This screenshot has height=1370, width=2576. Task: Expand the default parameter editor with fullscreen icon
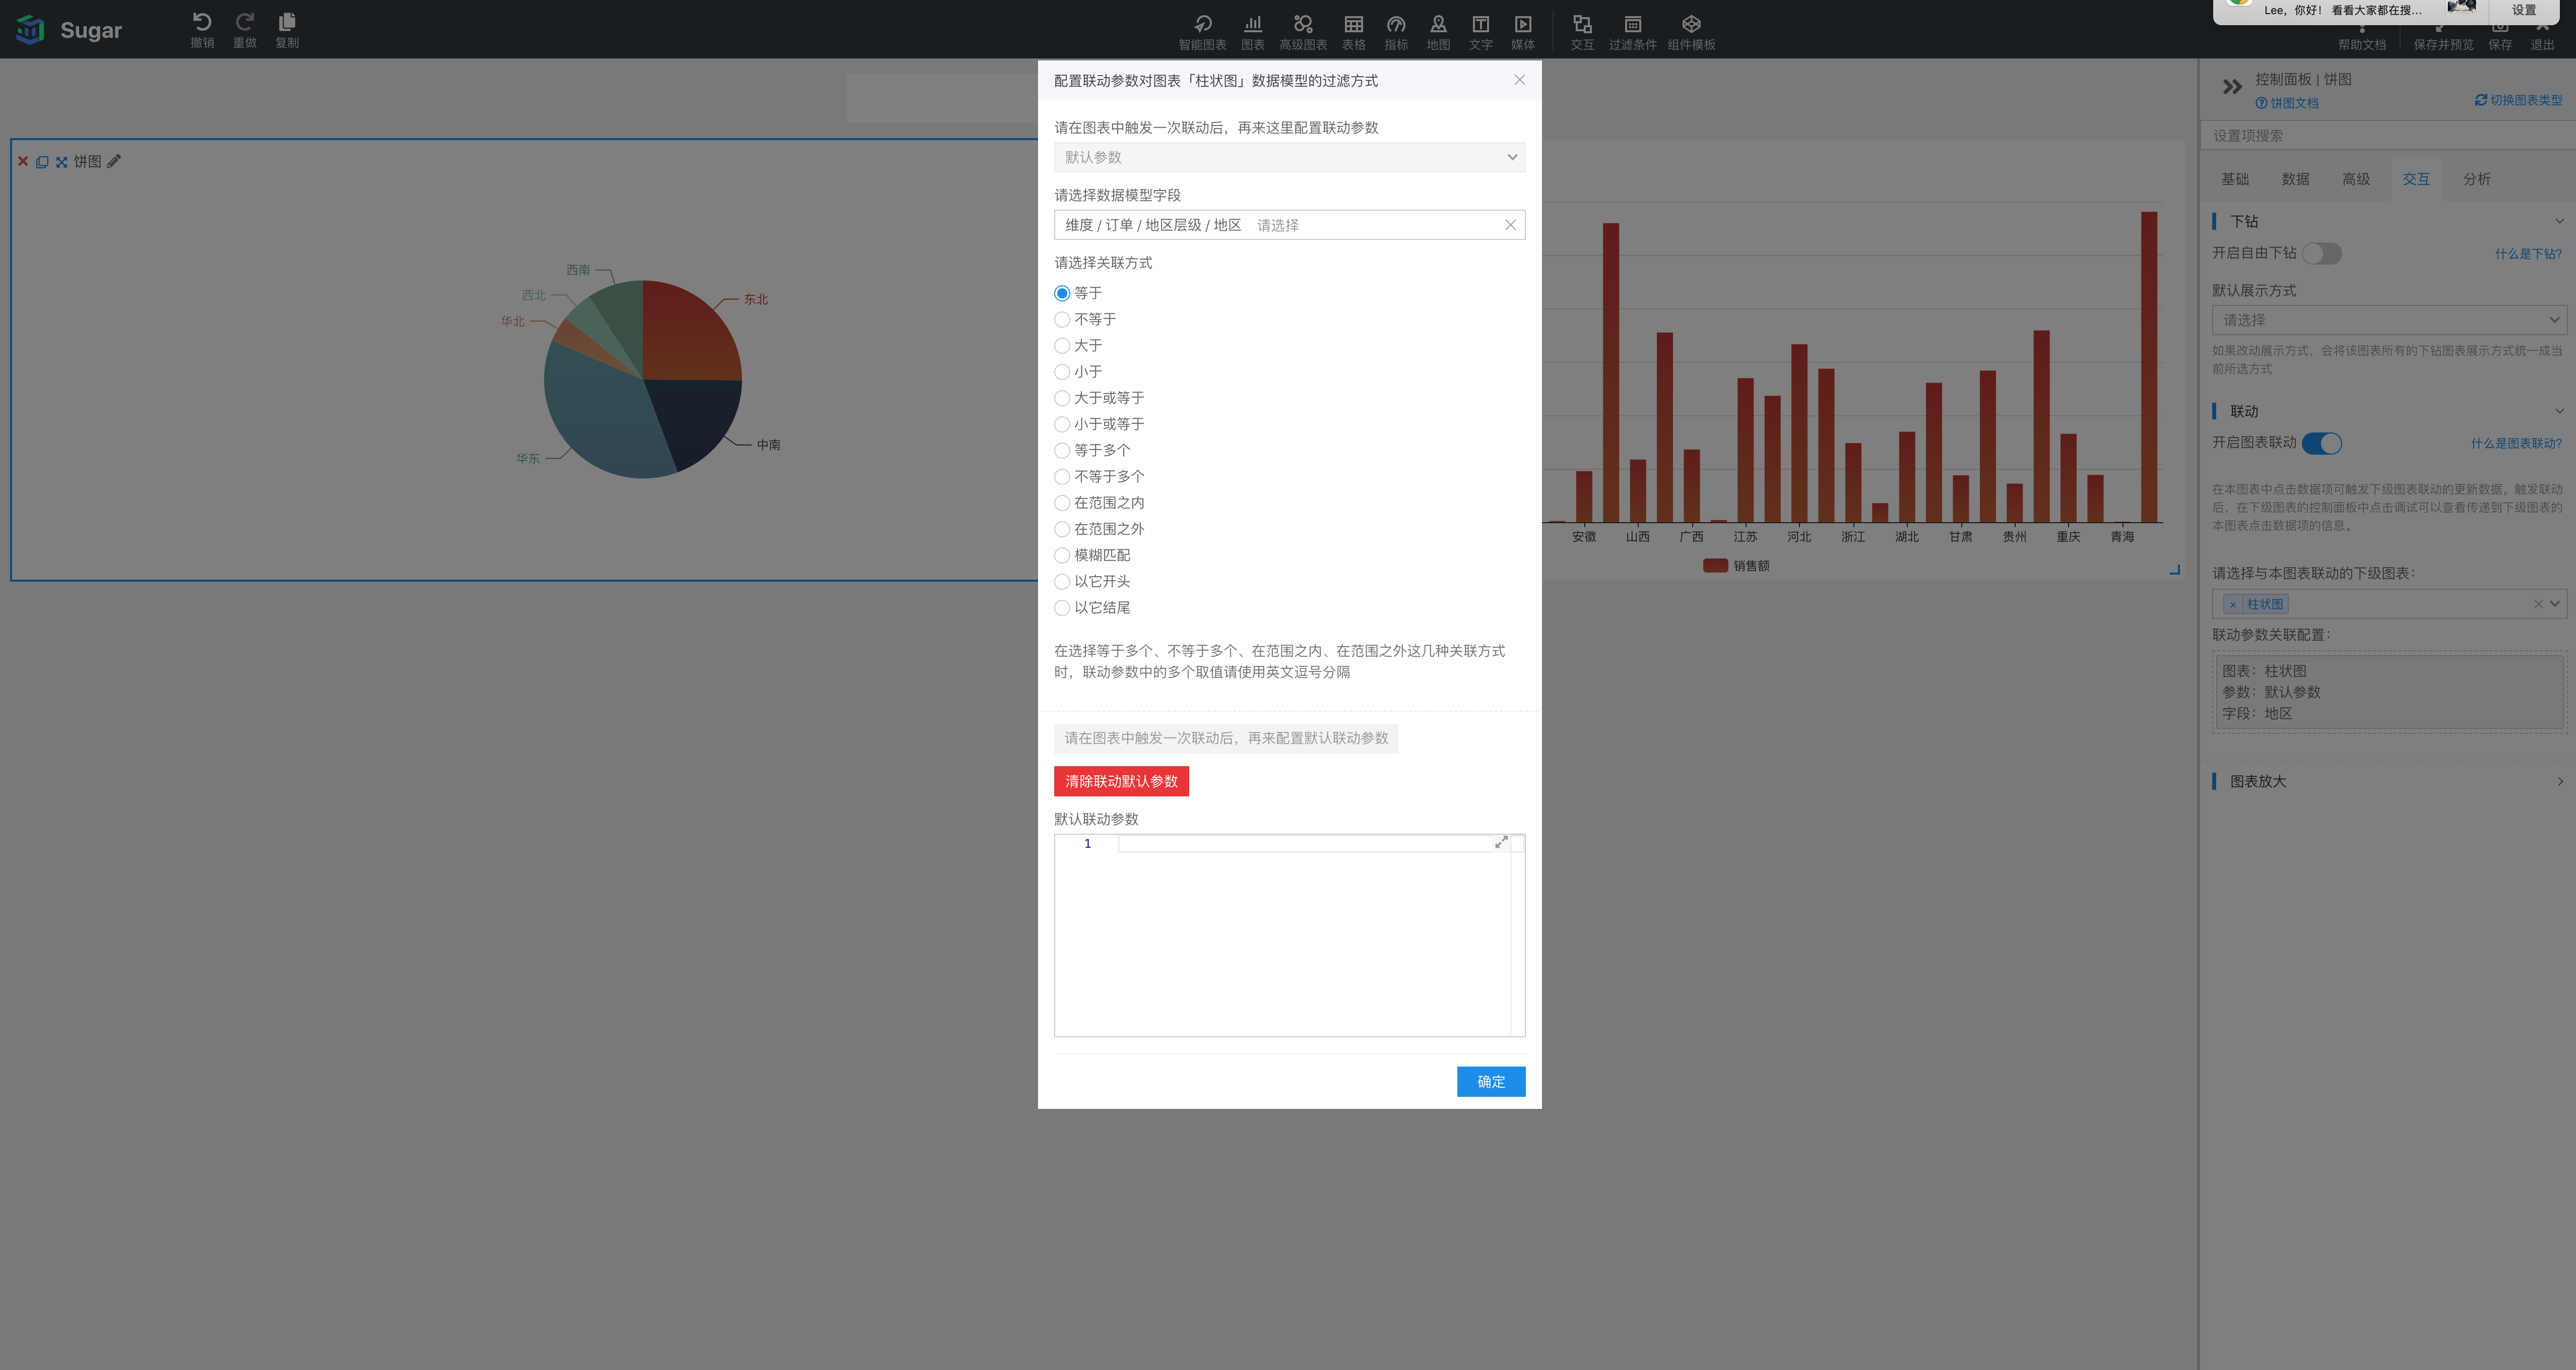(x=1501, y=842)
